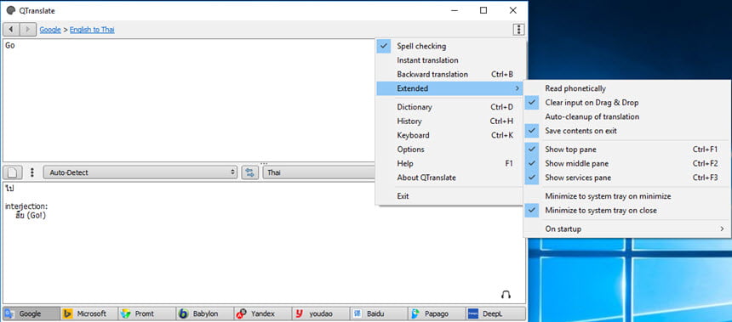732x322 pixels.
Task: Select the DeepL translation service
Action: 495,314
